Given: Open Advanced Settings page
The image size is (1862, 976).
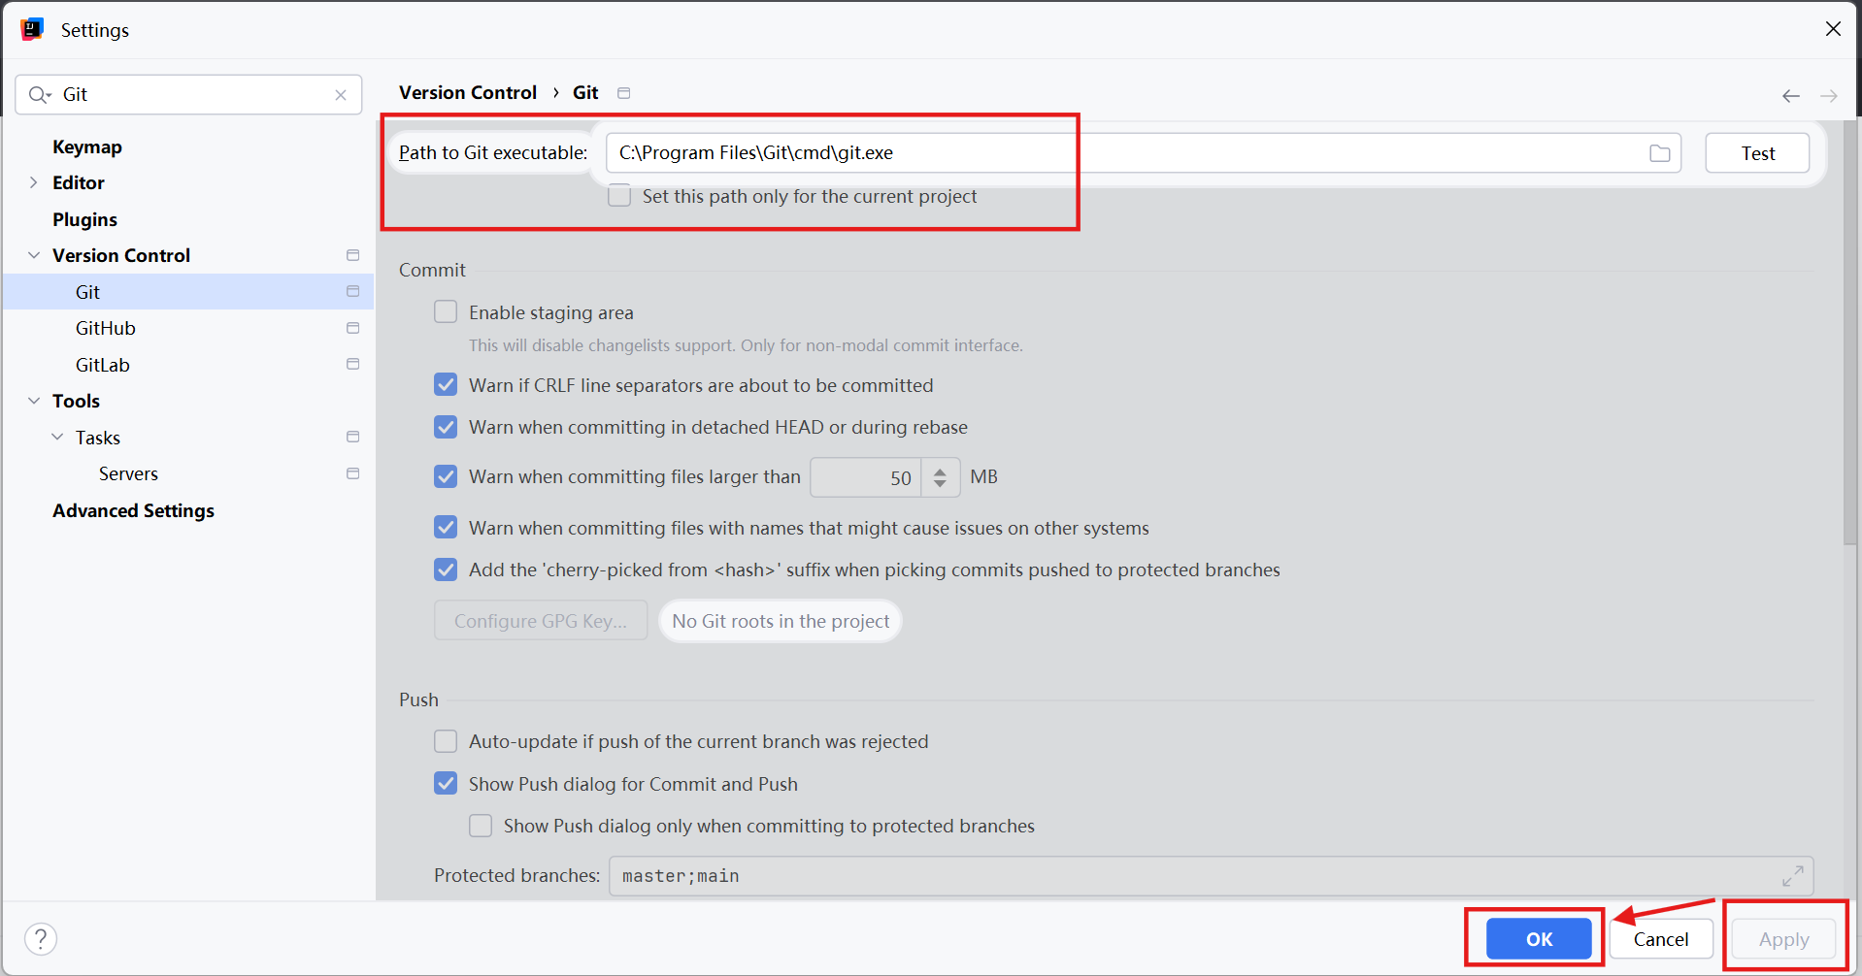Looking at the screenshot, I should tap(133, 510).
